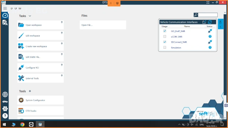Click the Edit workspace brush icon

click(21, 36)
